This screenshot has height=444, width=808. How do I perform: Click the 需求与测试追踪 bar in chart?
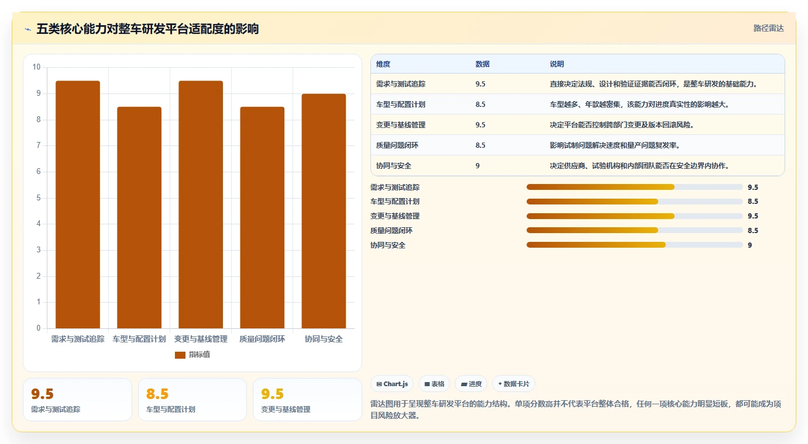78,204
